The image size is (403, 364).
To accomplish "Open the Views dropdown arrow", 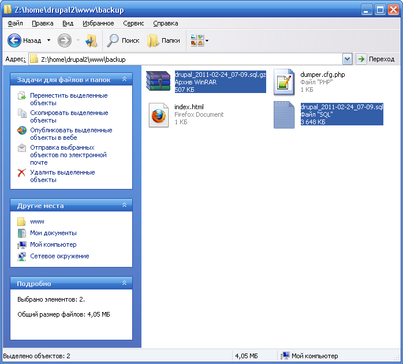I will (x=207, y=40).
